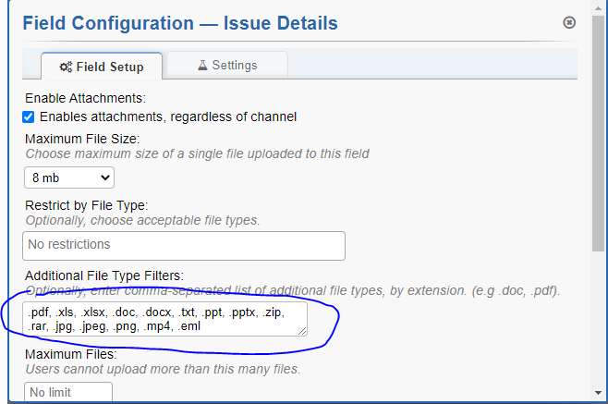Open the Restrict by File Type selector
Viewport: 608px width, 404px height.
[x=183, y=245]
